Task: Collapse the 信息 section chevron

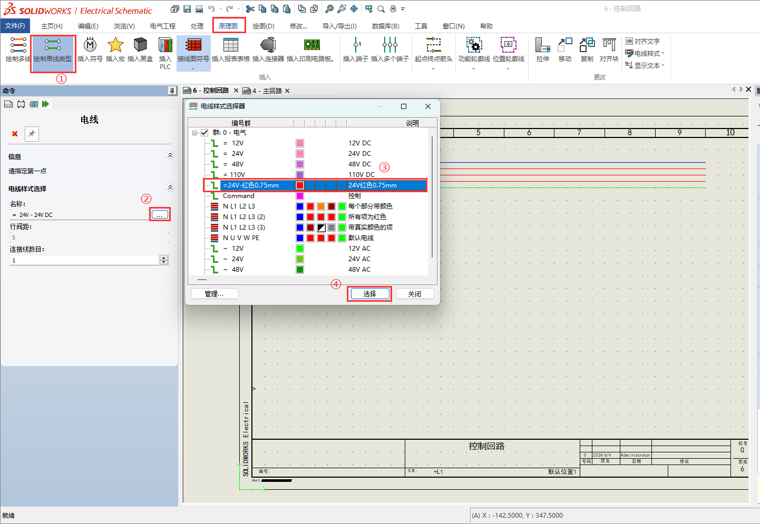Action: (x=170, y=155)
